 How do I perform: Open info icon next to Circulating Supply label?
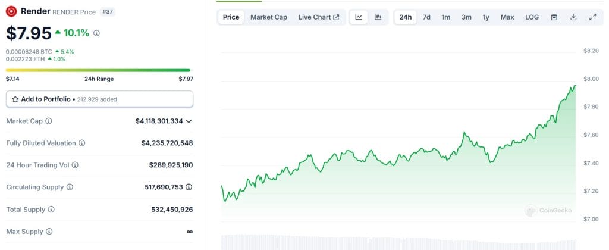point(70,187)
